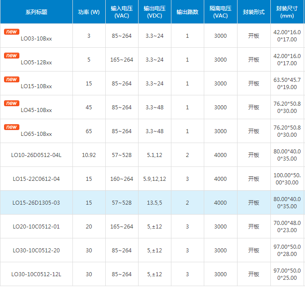Viewport: 305px width, 287px height.
Task: Click the new badge beside LO45-10Bxx
Action: 11,103
